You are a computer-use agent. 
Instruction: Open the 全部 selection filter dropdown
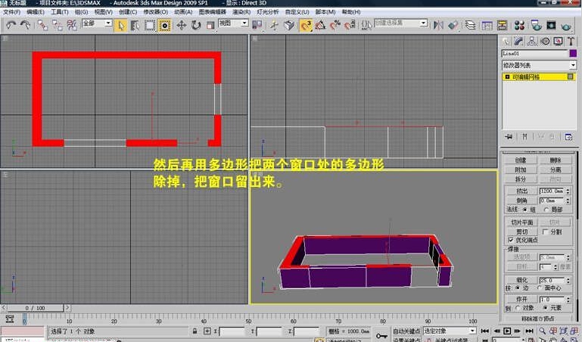(x=97, y=23)
